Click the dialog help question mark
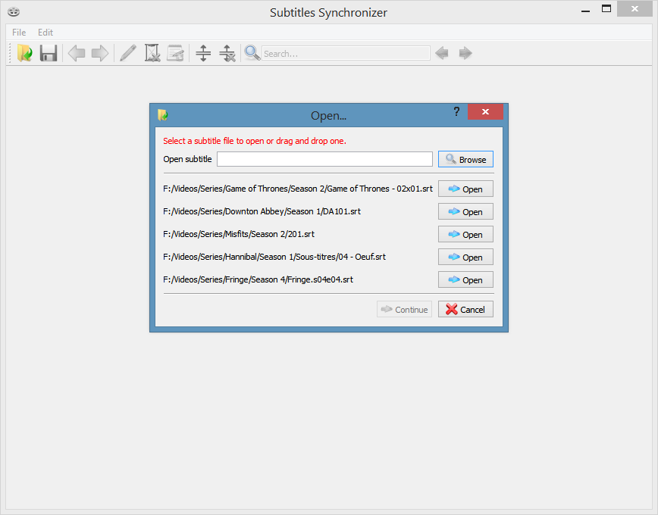 tap(456, 111)
